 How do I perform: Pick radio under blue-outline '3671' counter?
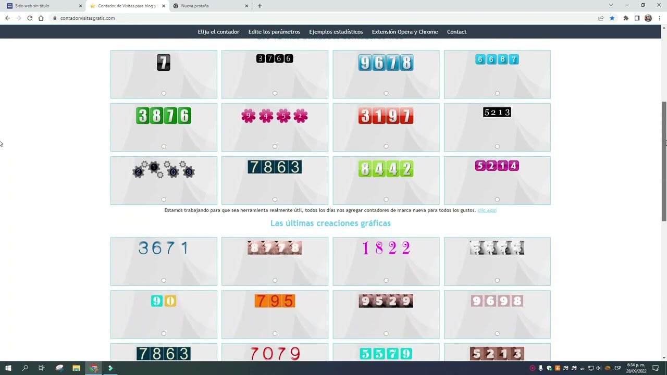click(x=164, y=280)
